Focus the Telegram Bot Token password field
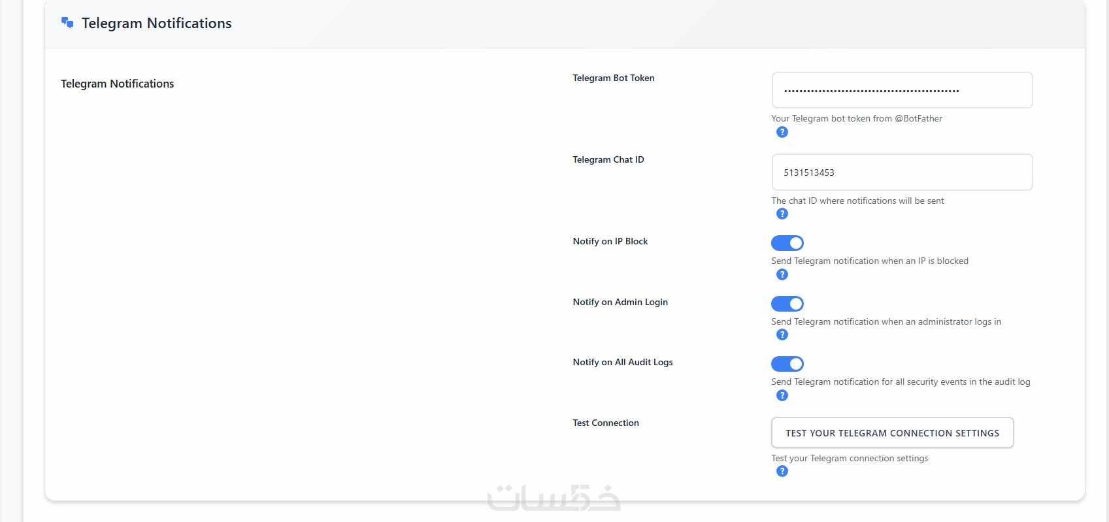The width and height of the screenshot is (1109, 522). (x=902, y=90)
